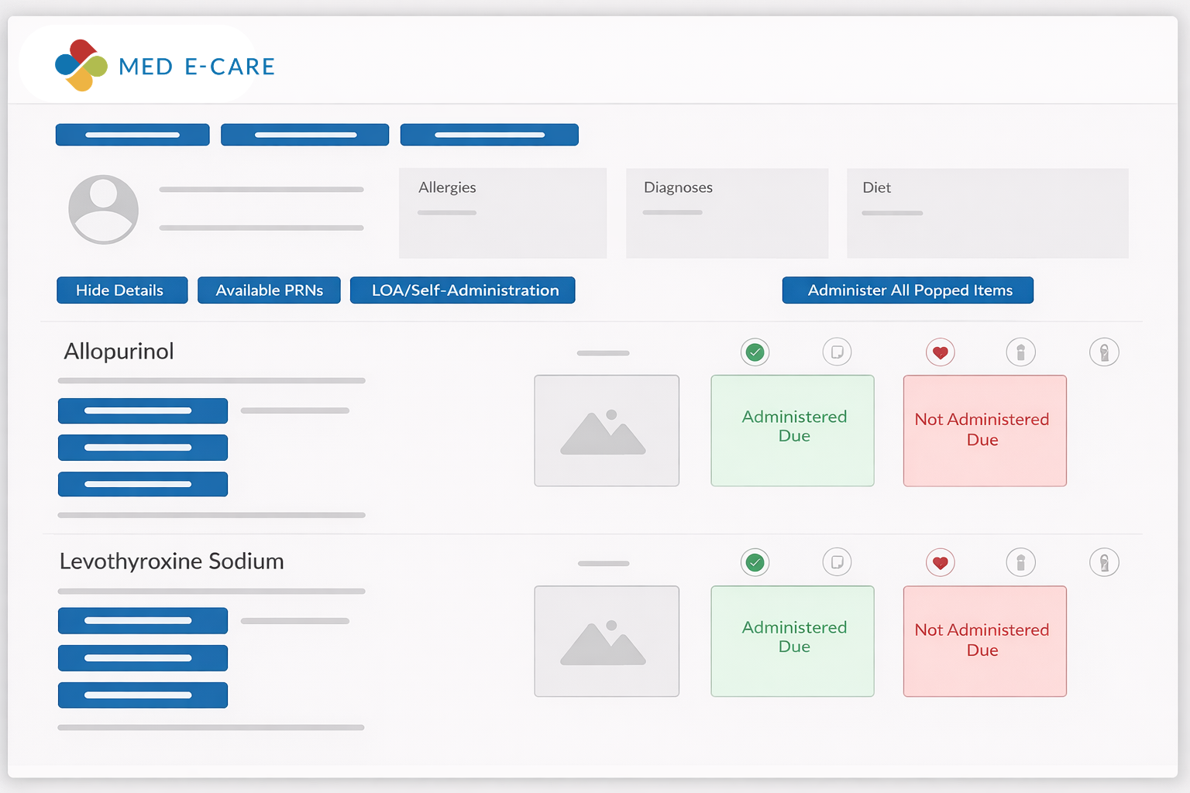The width and height of the screenshot is (1190, 793).
Task: Collapse patient info with Hide Details
Action: (x=122, y=290)
